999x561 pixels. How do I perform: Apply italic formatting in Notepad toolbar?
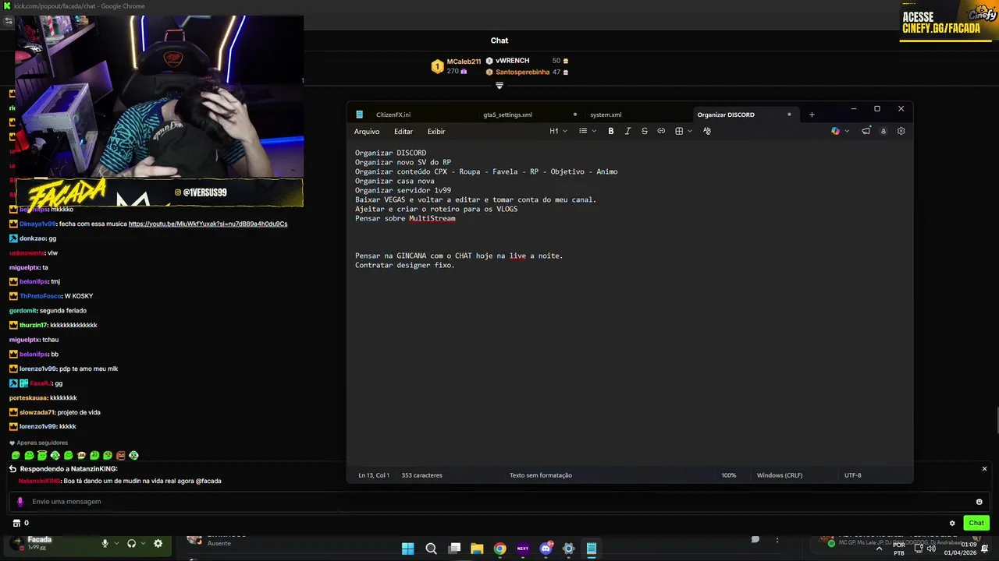627,131
